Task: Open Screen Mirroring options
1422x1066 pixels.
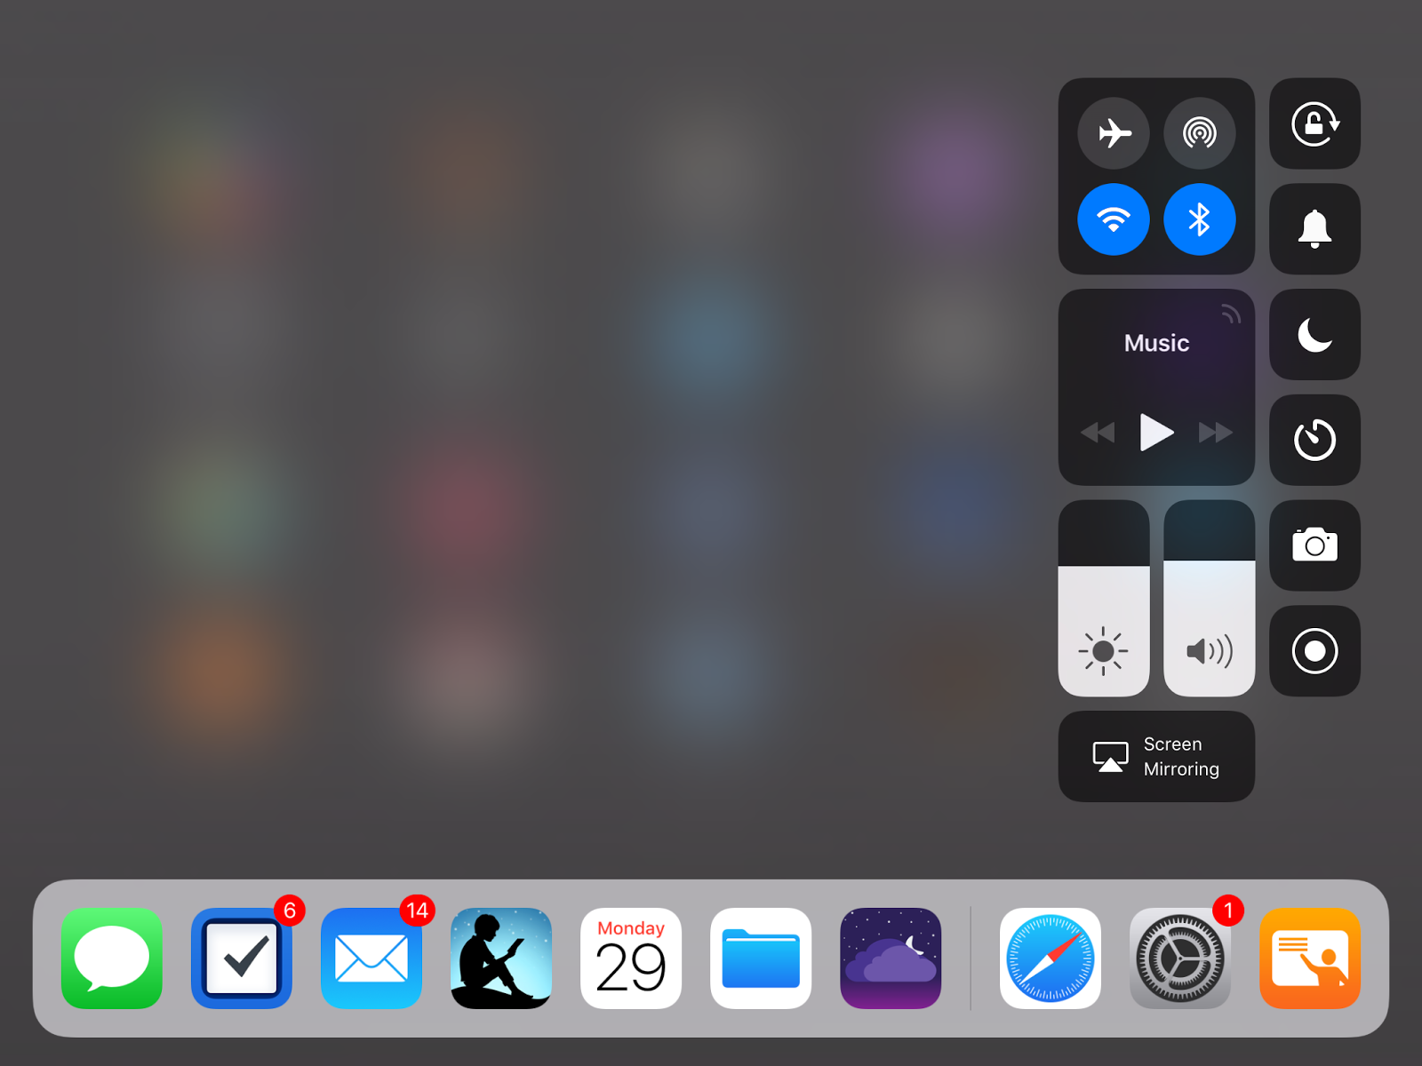Action: click(1156, 757)
